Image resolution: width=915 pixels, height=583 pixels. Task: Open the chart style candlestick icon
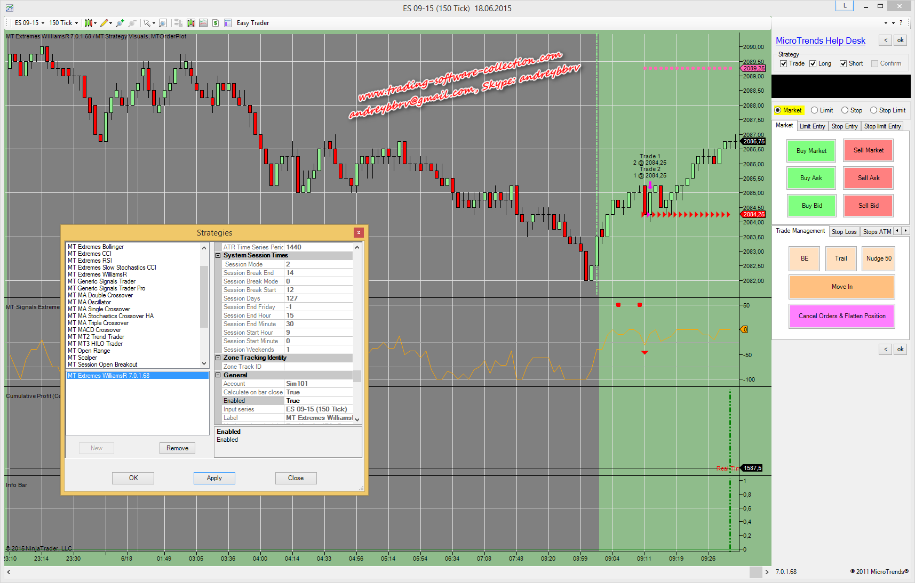89,23
